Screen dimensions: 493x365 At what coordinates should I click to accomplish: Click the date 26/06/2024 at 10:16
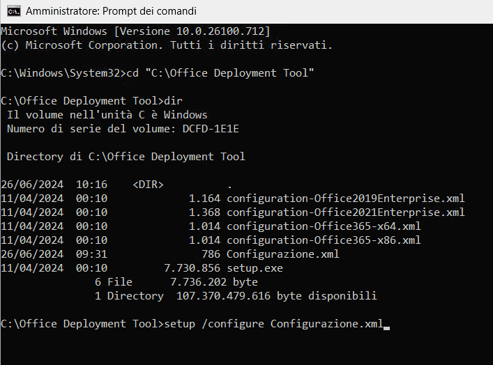tap(32, 185)
